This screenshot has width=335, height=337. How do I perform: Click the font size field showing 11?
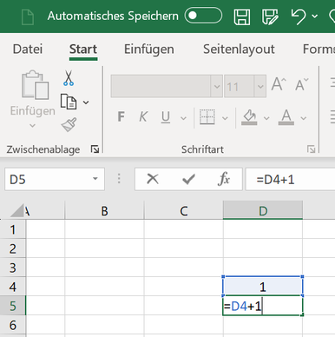click(240, 86)
